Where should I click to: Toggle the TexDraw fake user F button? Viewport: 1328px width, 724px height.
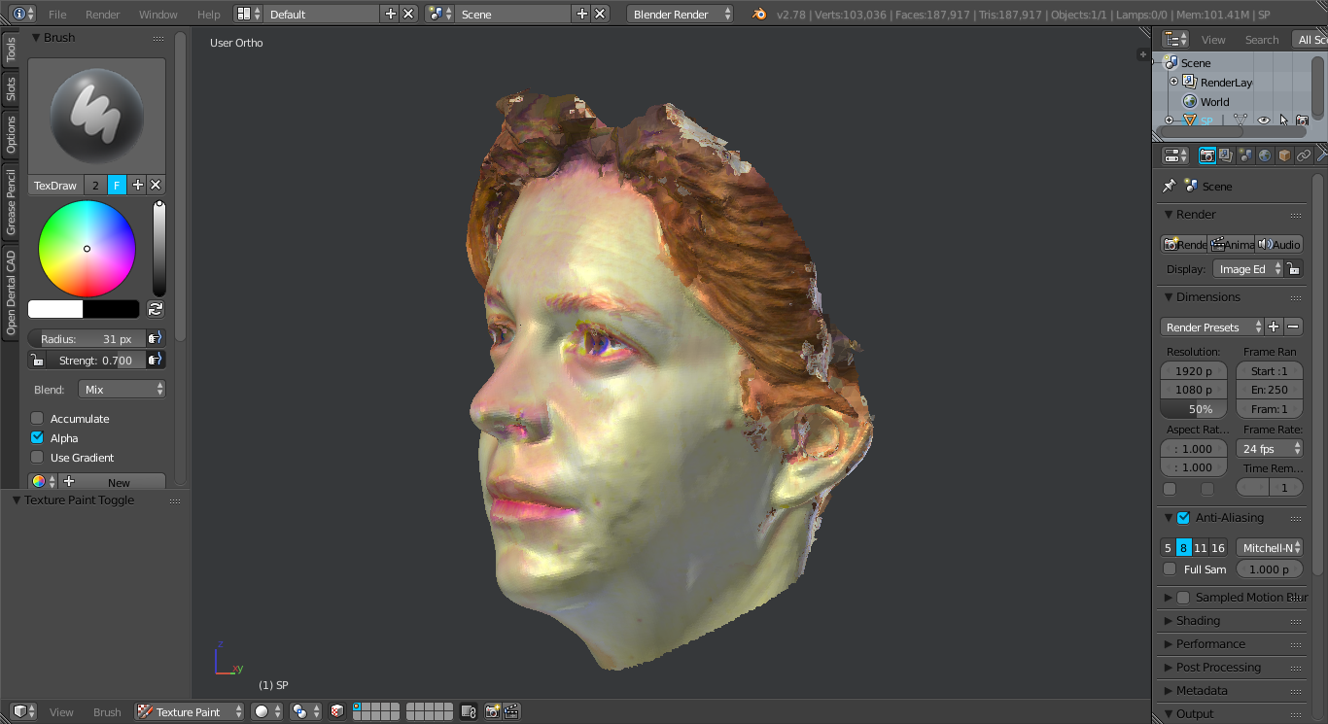(x=117, y=185)
